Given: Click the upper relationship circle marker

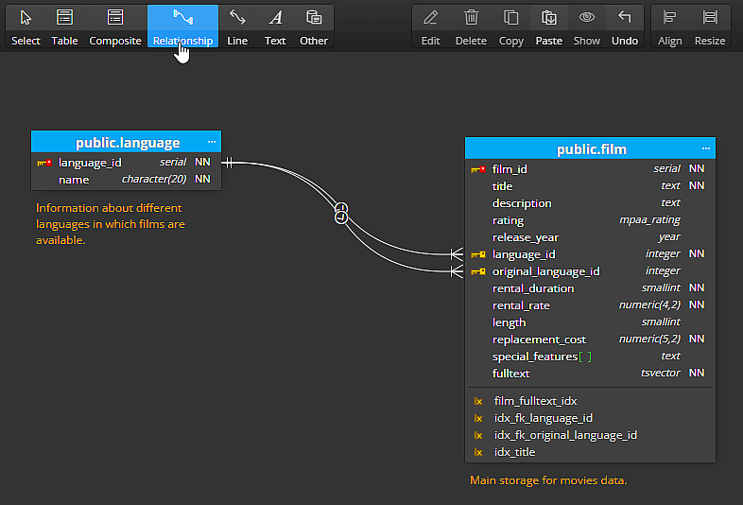Looking at the screenshot, I should coord(341,208).
